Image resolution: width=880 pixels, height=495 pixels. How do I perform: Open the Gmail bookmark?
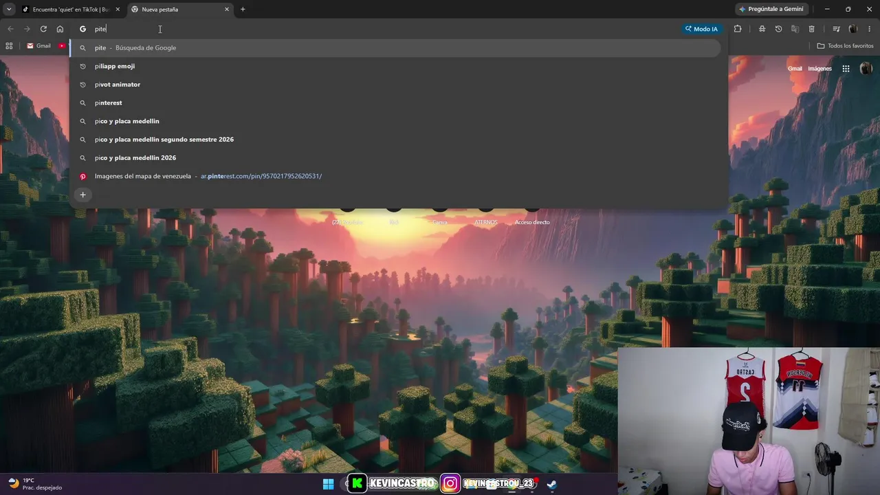[x=38, y=46]
